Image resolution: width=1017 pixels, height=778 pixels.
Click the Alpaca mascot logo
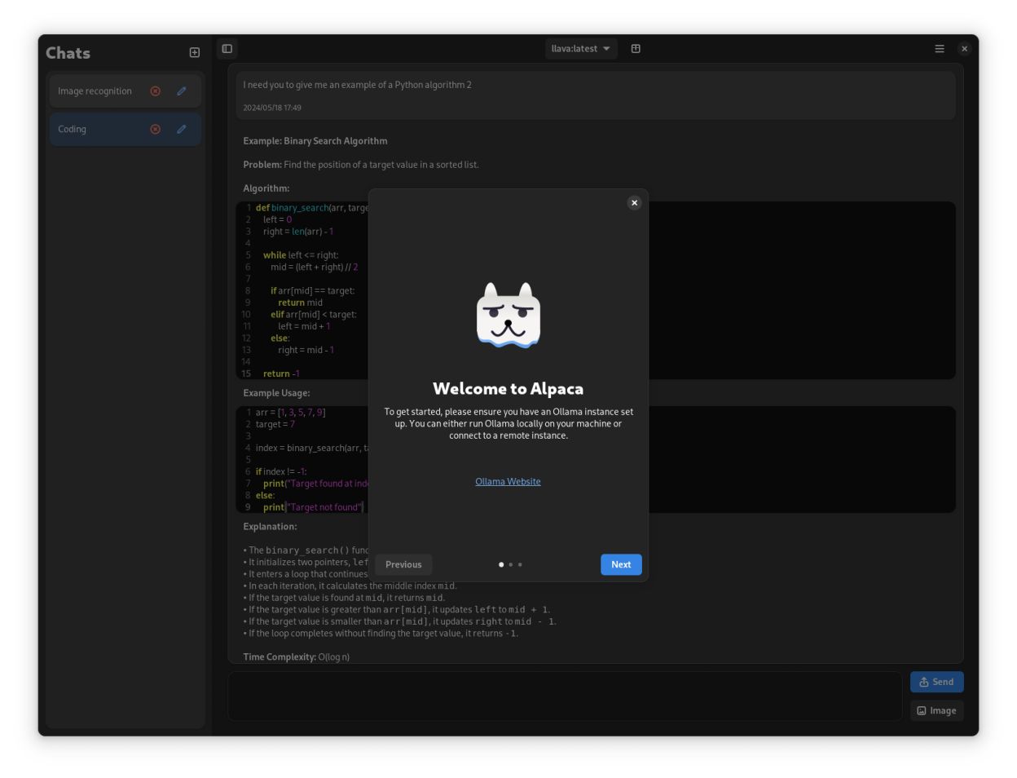[508, 316]
